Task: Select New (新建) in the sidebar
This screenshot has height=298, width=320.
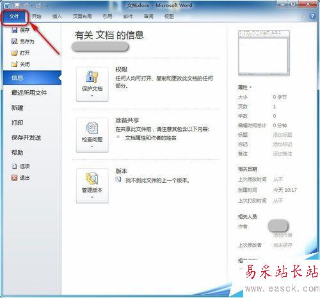Action: pos(17,107)
